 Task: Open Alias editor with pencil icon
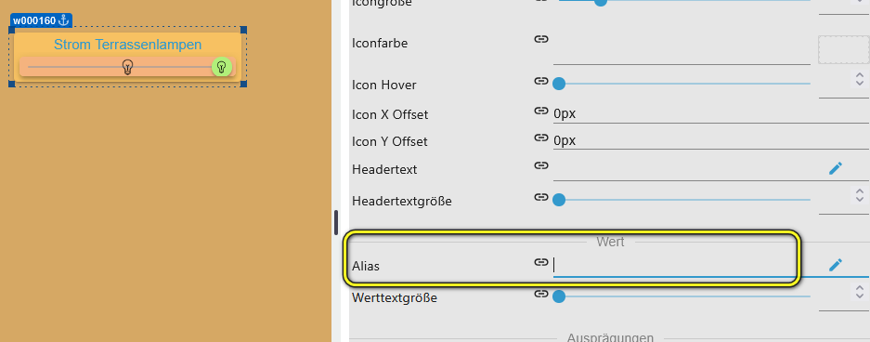pos(836,265)
